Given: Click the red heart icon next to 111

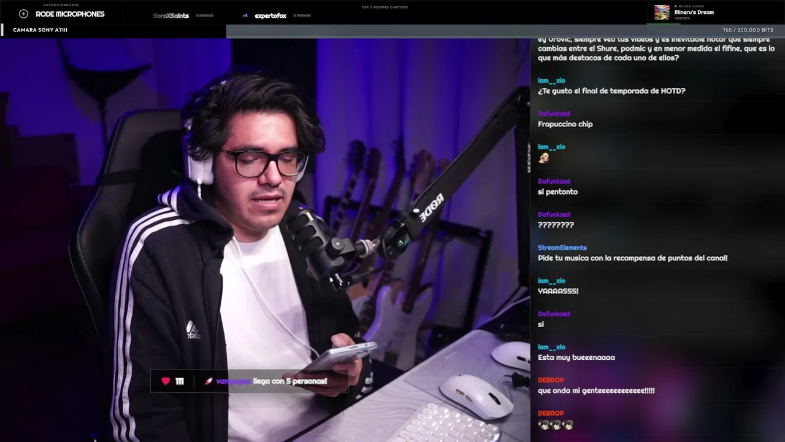Looking at the screenshot, I should tap(166, 381).
